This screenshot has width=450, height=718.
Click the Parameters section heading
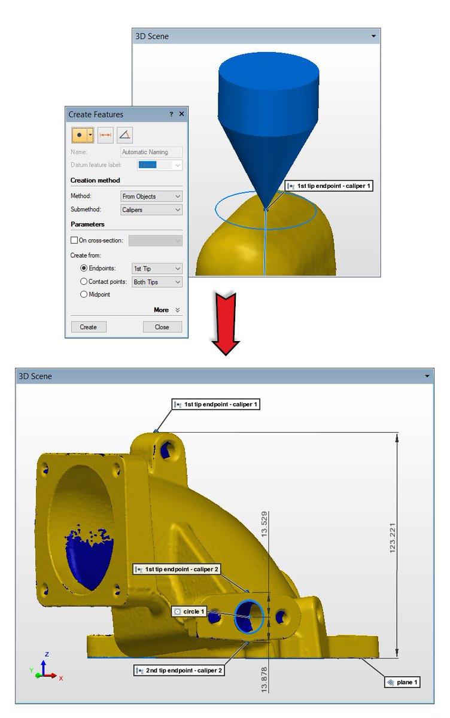87,224
